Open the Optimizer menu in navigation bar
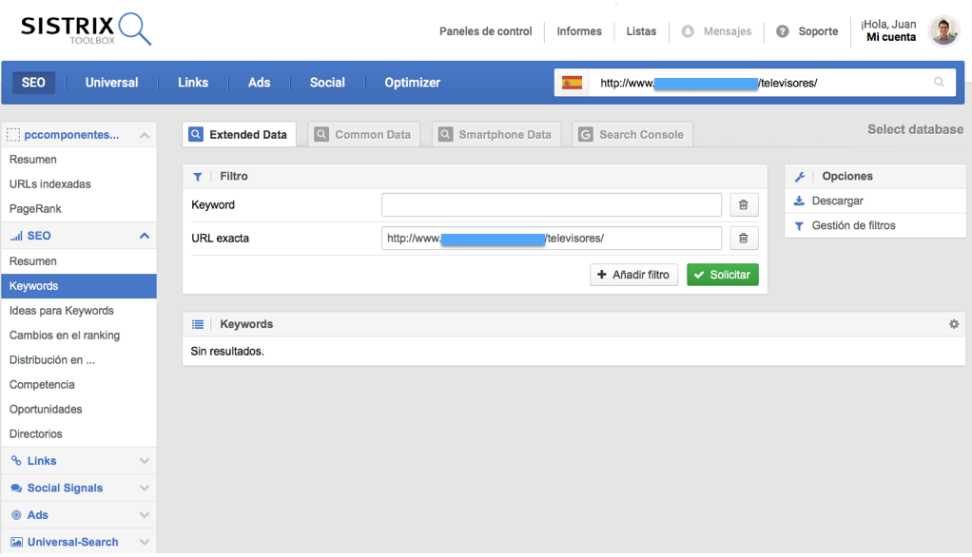972x557 pixels. coord(412,83)
